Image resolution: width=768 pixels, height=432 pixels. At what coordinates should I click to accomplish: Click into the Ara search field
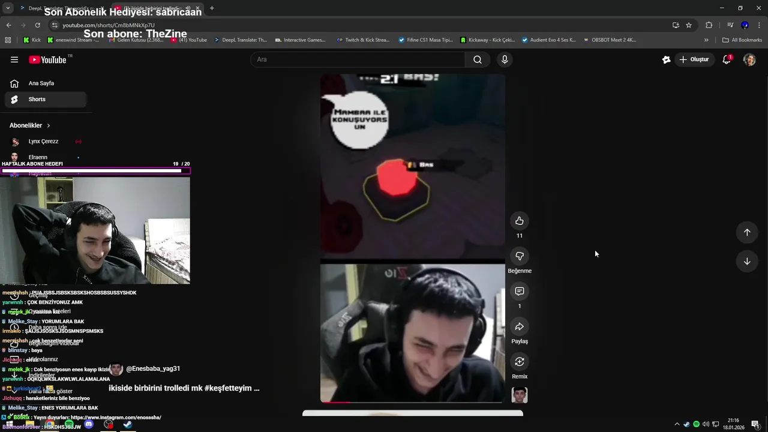point(358,59)
